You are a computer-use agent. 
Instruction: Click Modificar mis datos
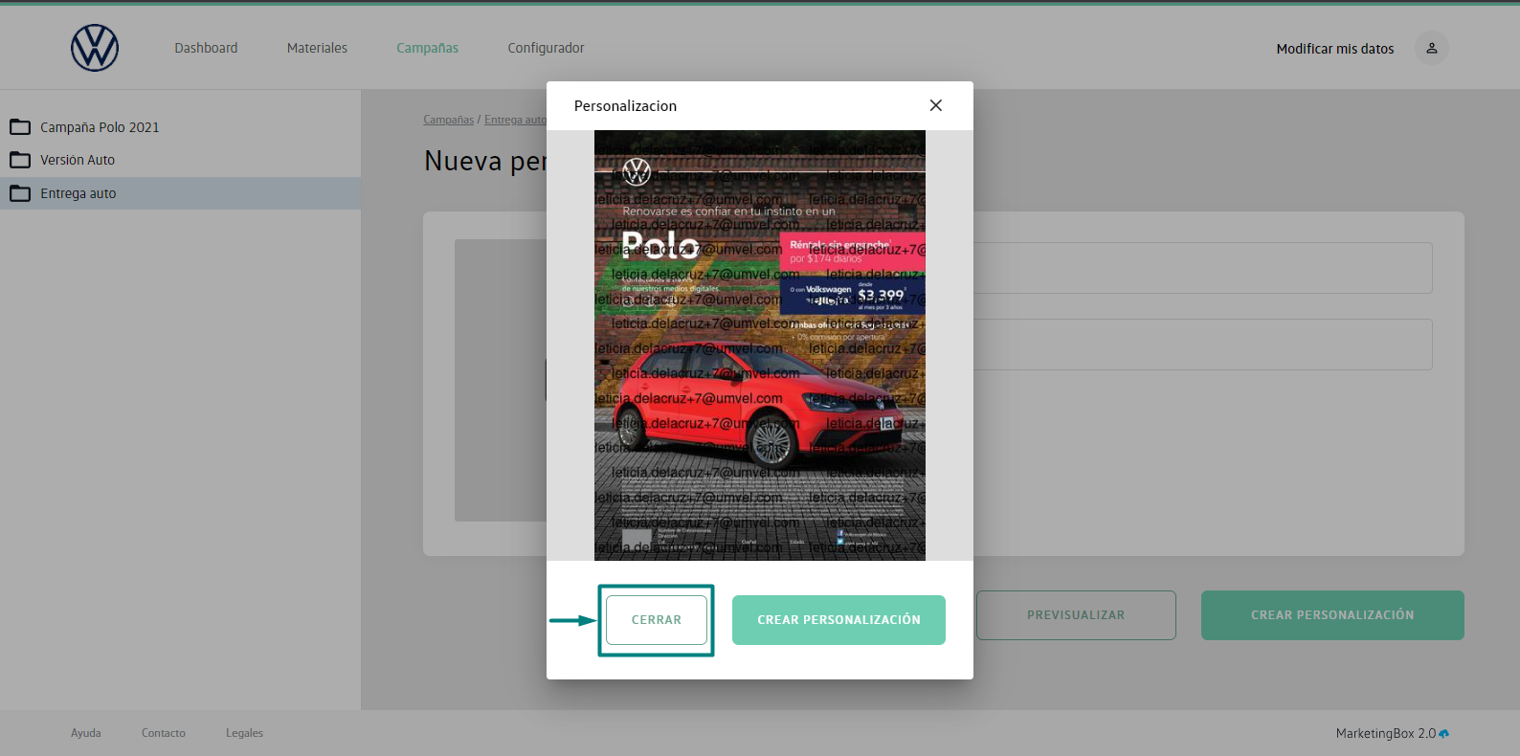[1335, 49]
